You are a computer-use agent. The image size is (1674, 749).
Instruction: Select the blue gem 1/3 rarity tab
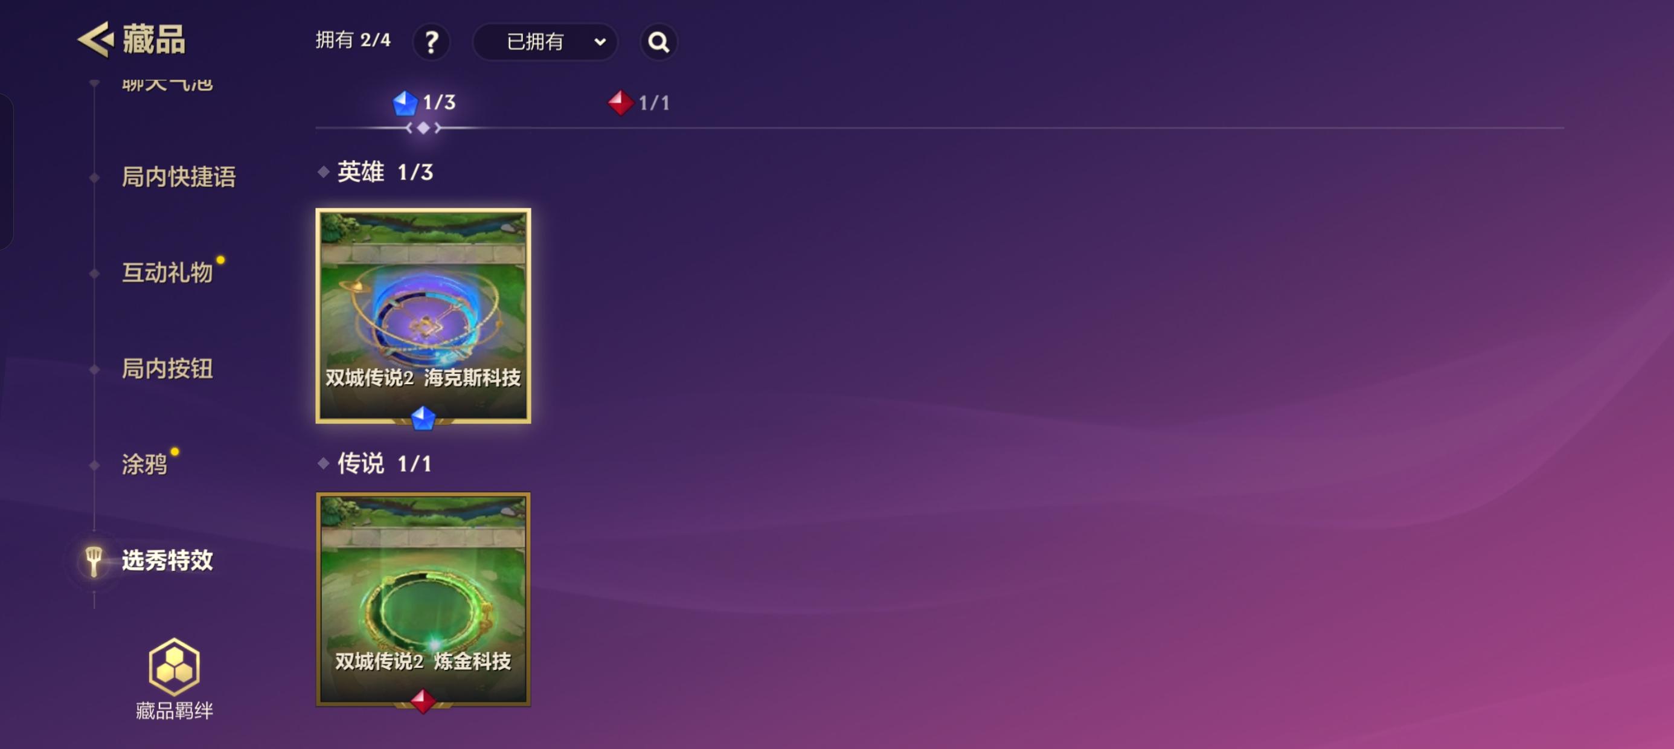click(x=425, y=103)
